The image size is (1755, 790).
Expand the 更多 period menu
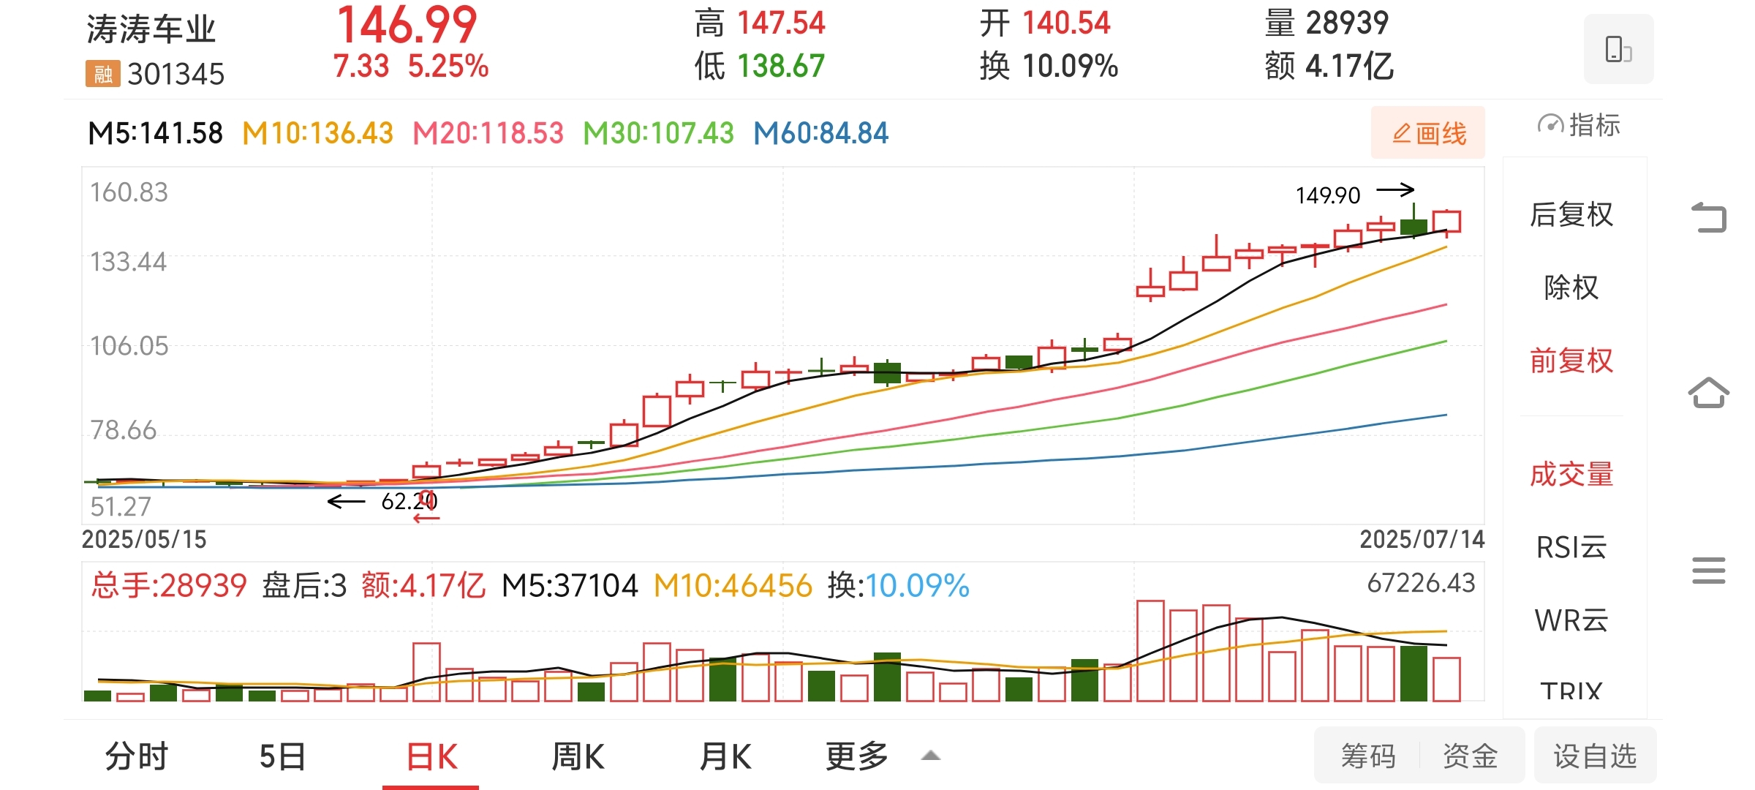point(882,756)
